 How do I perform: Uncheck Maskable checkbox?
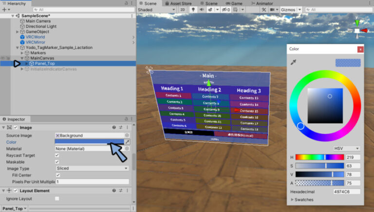coord(57,162)
